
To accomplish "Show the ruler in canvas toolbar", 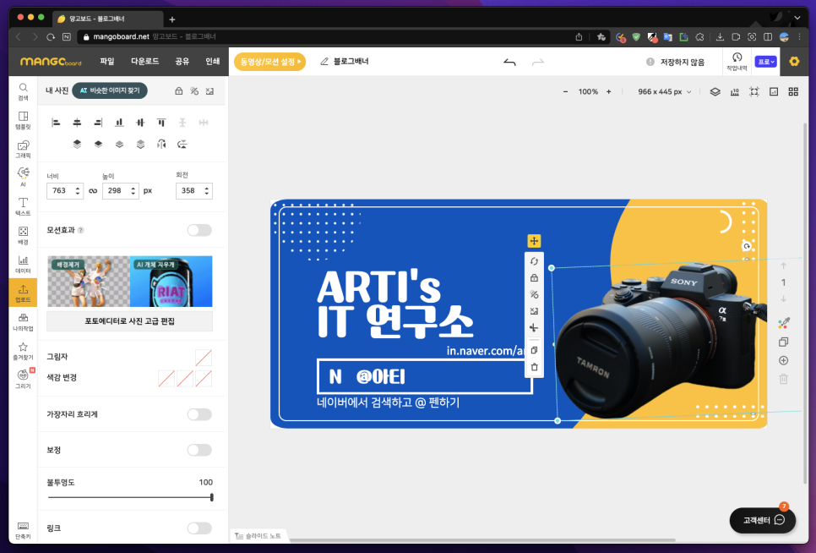I will coord(734,91).
